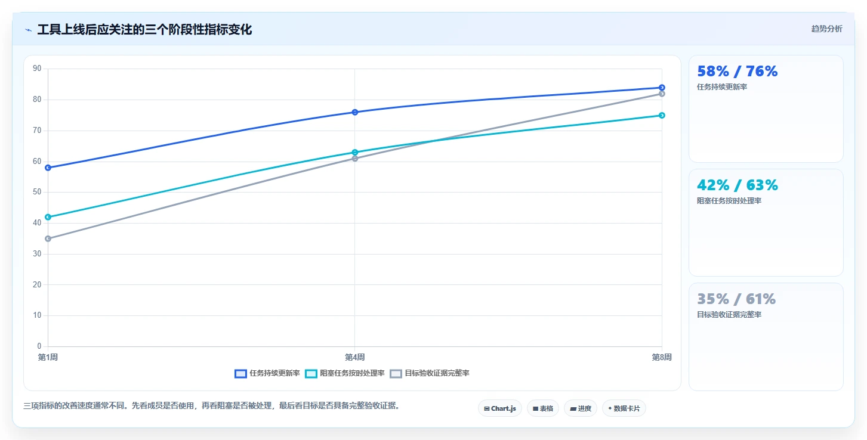Screen dimensions: 867x440
Task: Click the chart title 工具上线后应关注的三个阶段性指标变化
Action: 144,30
